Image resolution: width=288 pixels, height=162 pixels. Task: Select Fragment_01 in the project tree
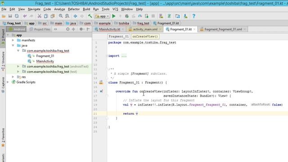(x=45, y=56)
